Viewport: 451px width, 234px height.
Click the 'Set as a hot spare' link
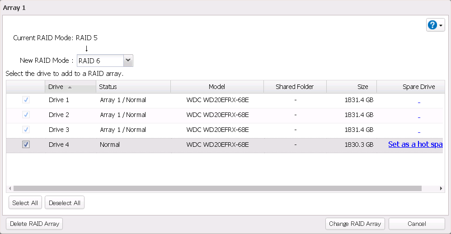[415, 145]
